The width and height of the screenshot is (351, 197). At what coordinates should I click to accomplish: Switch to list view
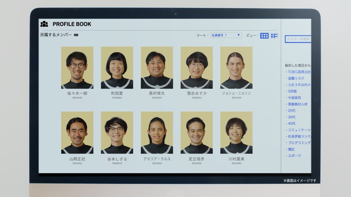[274, 35]
